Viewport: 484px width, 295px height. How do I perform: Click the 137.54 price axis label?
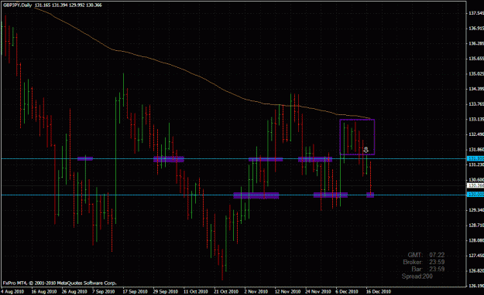click(x=476, y=13)
